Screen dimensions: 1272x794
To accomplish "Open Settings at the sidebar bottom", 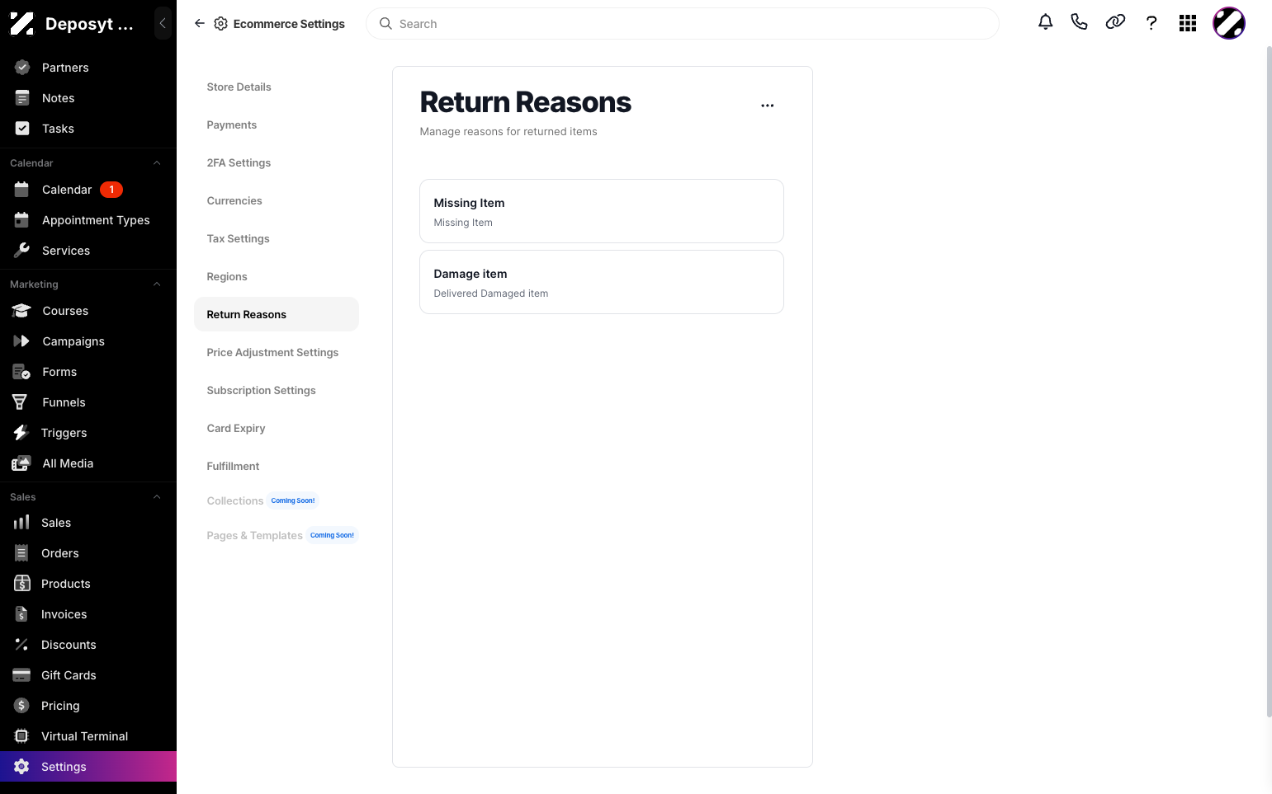I will point(88,767).
